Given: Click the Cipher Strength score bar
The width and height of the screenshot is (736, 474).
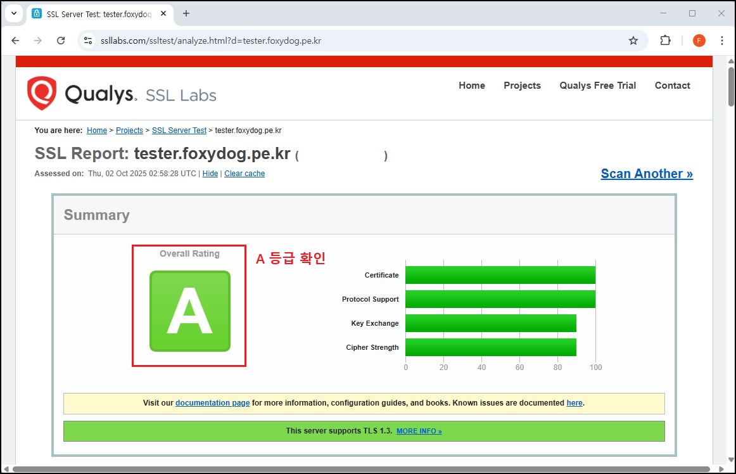Looking at the screenshot, I should [x=491, y=347].
